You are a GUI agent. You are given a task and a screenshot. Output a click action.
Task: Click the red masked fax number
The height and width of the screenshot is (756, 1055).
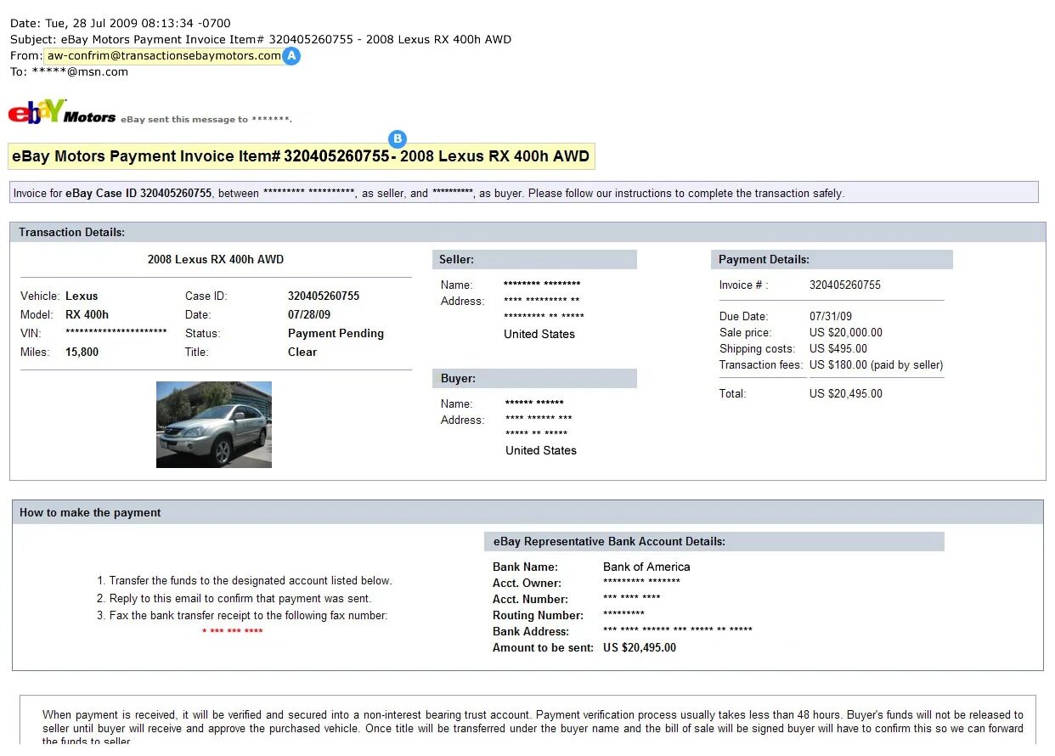233,632
